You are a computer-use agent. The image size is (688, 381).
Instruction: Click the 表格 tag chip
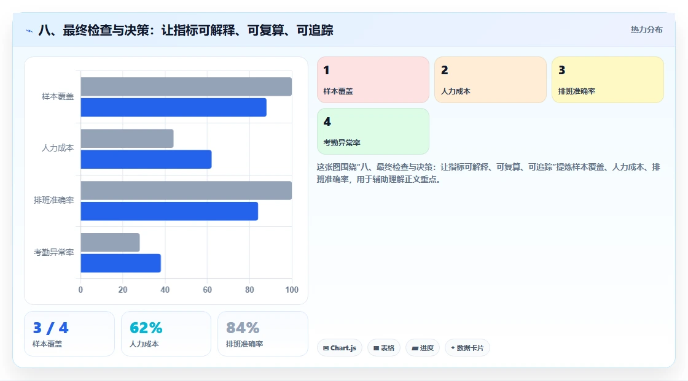click(384, 348)
